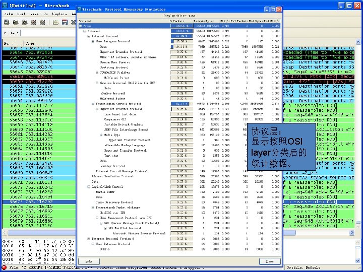363x272 pixels.
Task: Select the Microsoft Windows Browser Protocol row
Action: (x=179, y=233)
